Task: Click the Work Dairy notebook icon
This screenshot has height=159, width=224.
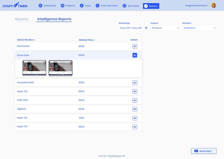Action: pyautogui.click(x=124, y=6)
